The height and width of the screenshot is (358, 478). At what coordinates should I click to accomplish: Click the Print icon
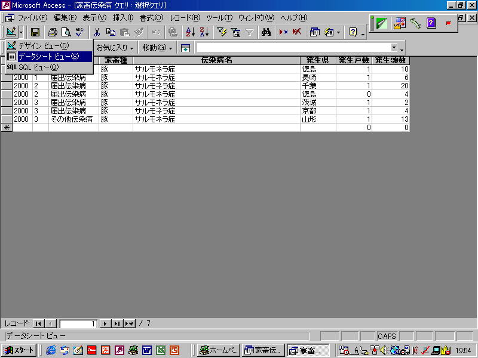(x=53, y=32)
